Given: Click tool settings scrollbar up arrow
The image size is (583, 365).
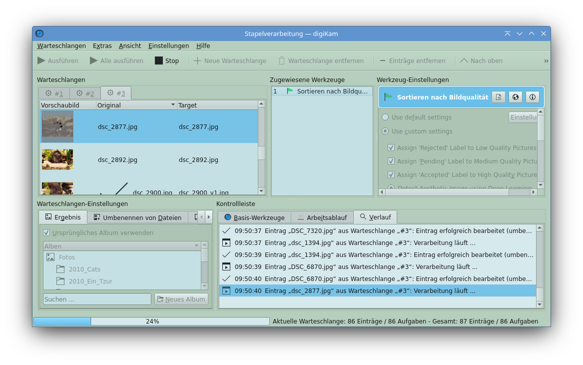Looking at the screenshot, I should [x=541, y=111].
